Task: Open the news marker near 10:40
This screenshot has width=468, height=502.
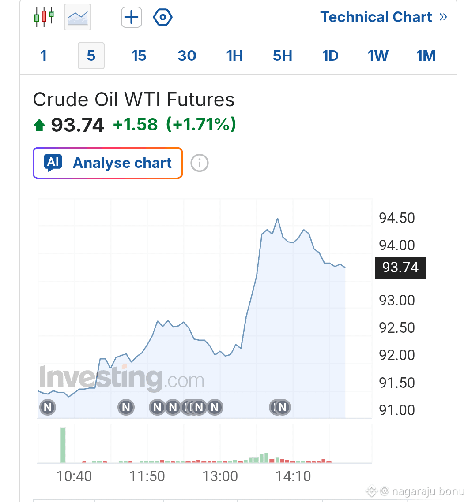Action: click(48, 408)
